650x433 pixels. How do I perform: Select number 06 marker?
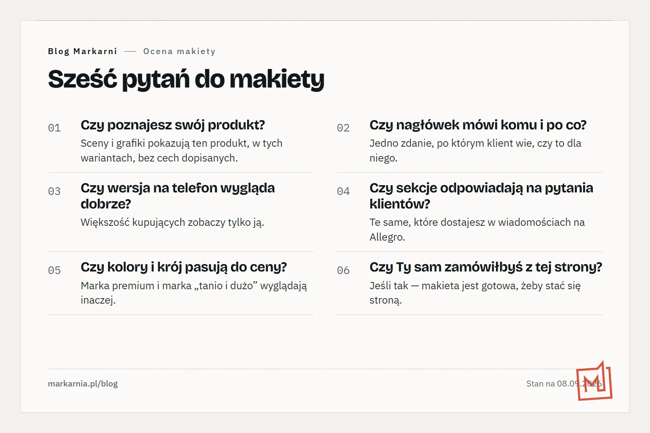pos(343,271)
